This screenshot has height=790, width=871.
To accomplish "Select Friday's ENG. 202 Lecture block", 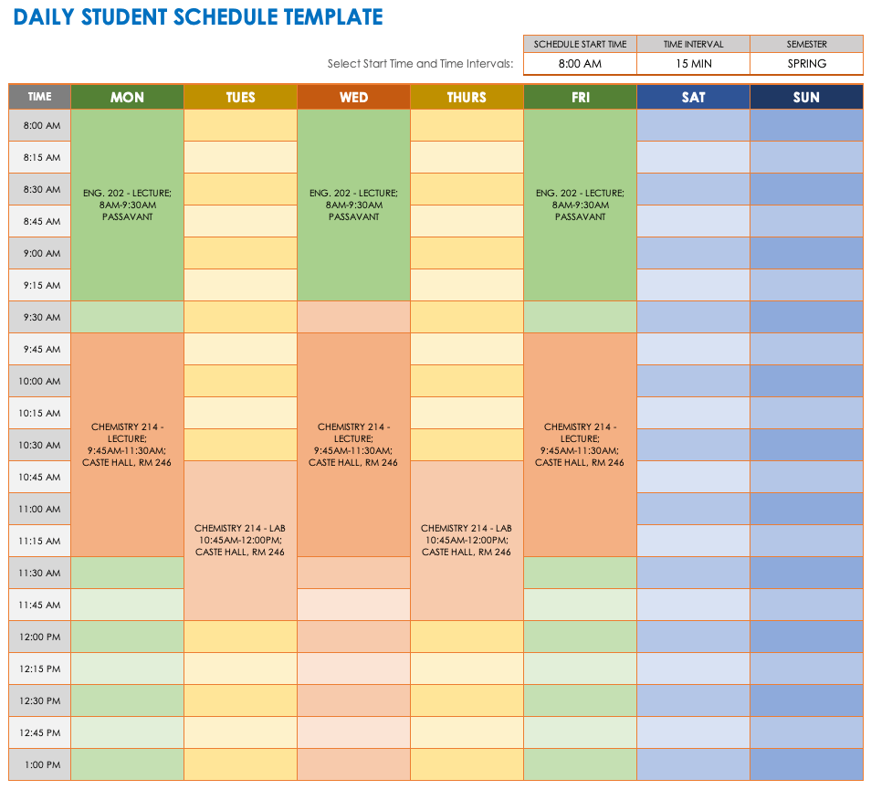I will [x=580, y=205].
